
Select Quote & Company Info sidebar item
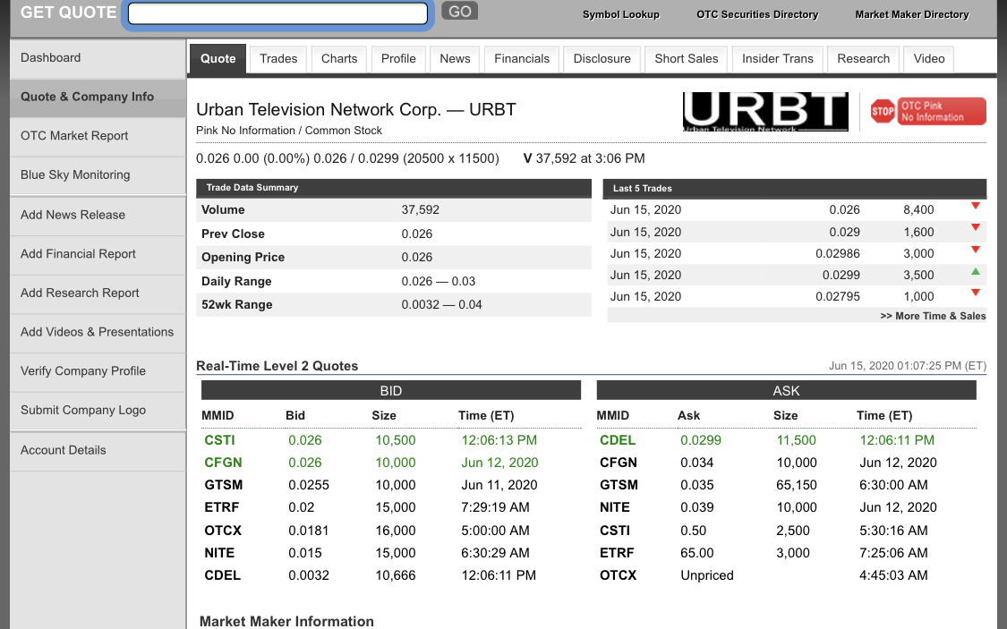(x=98, y=98)
